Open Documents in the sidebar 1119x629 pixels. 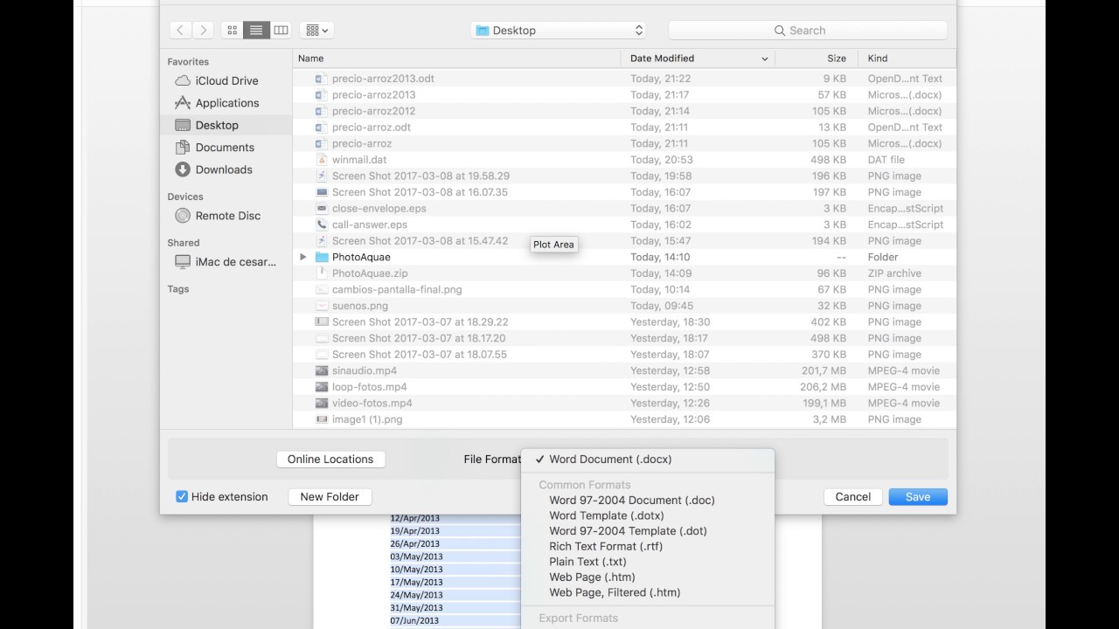point(225,148)
